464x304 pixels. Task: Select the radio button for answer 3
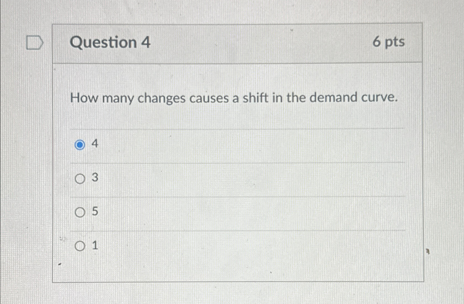click(x=80, y=179)
